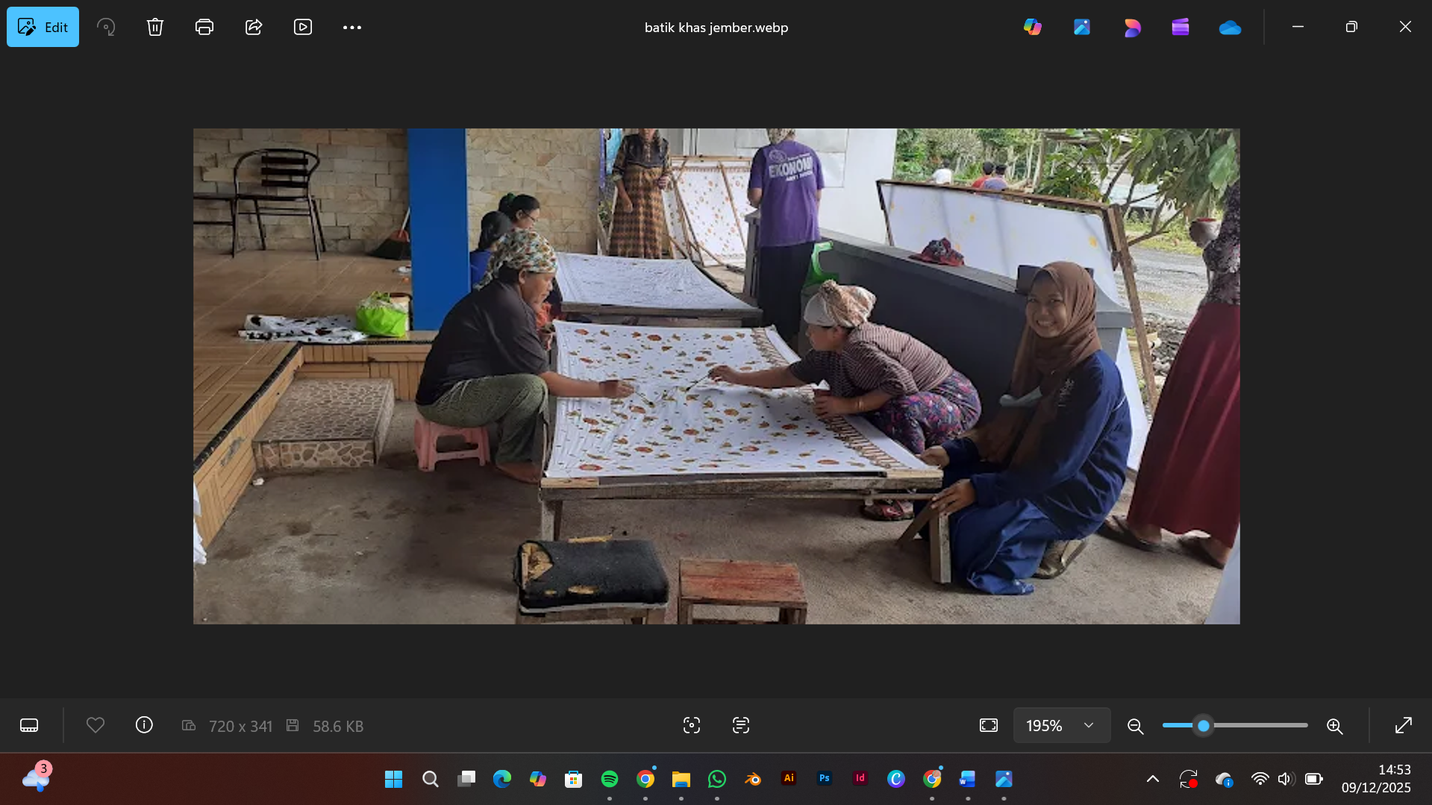Toggle the filmstrip view
The image size is (1432, 805).
point(28,724)
